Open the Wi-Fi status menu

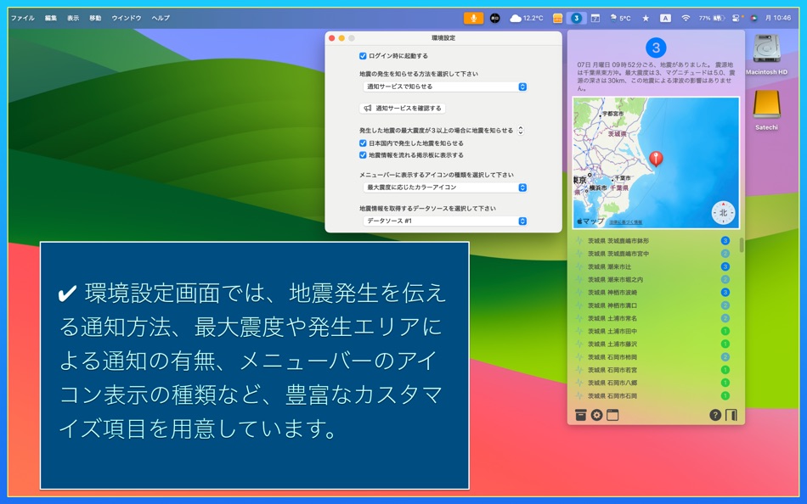point(686,18)
